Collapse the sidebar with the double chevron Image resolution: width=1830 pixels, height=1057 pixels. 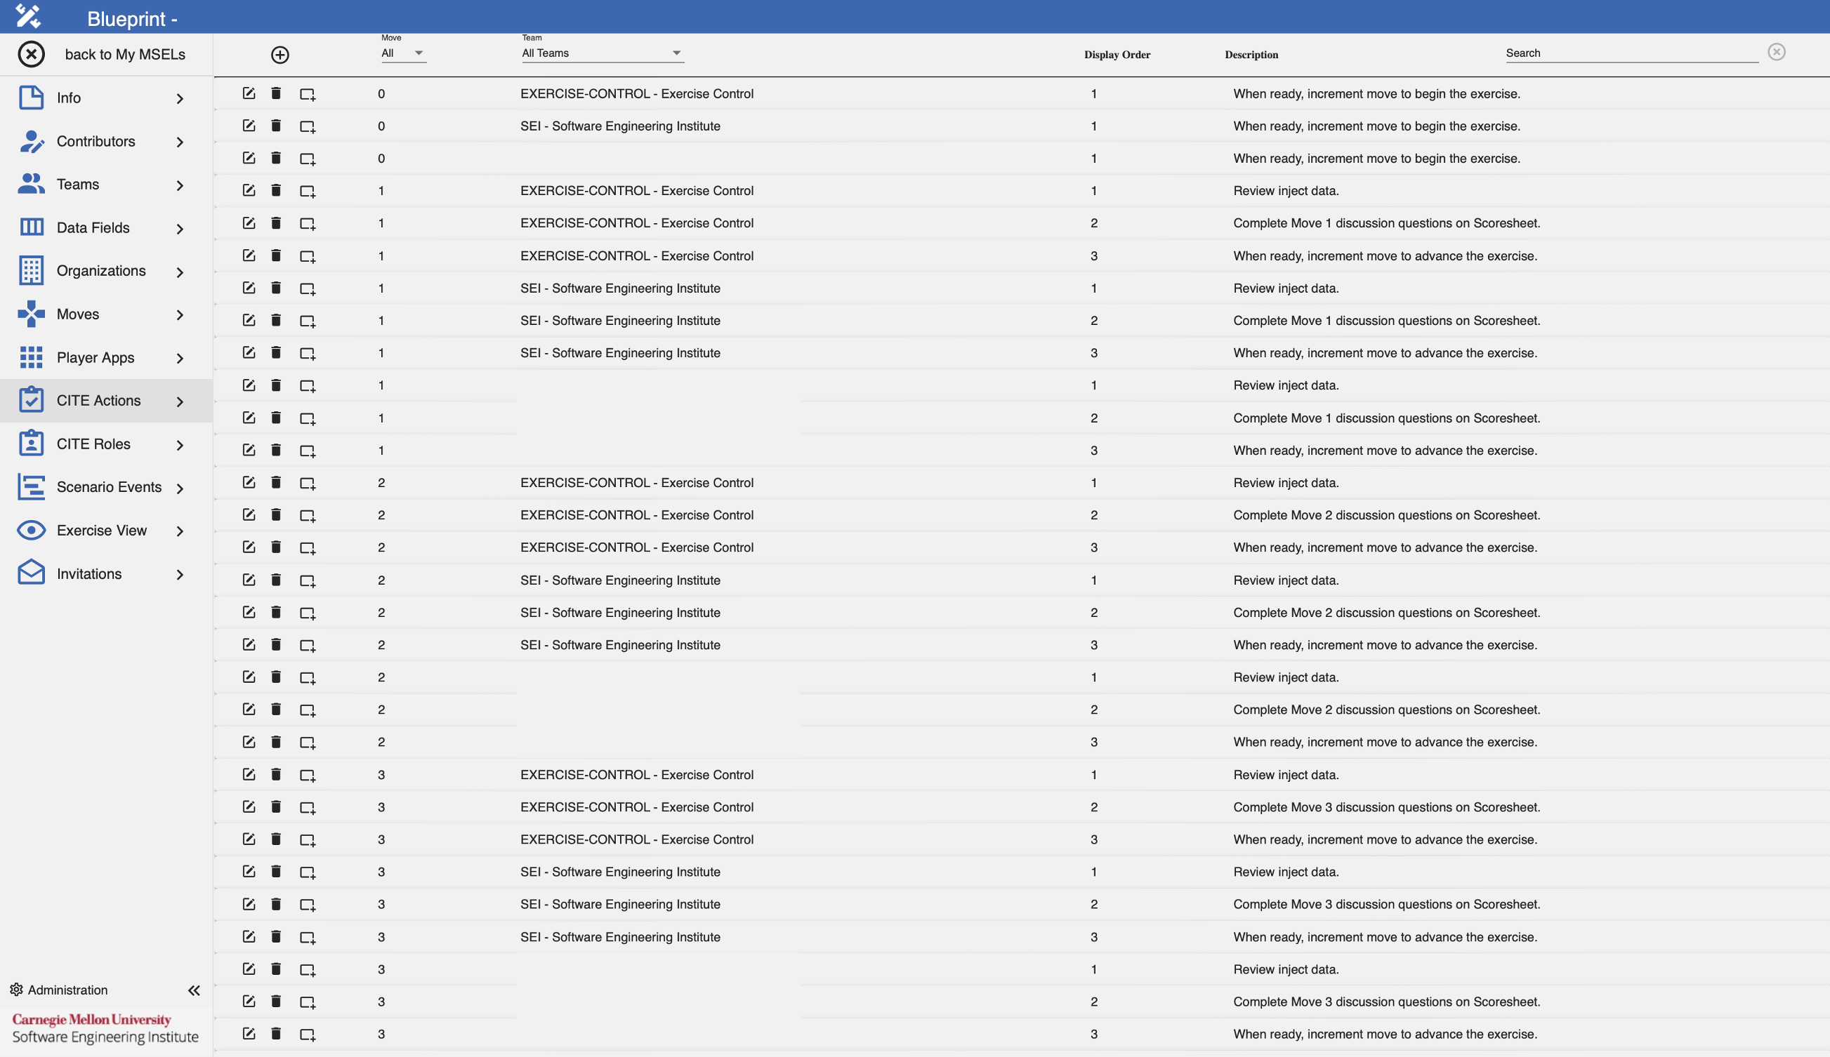tap(194, 990)
